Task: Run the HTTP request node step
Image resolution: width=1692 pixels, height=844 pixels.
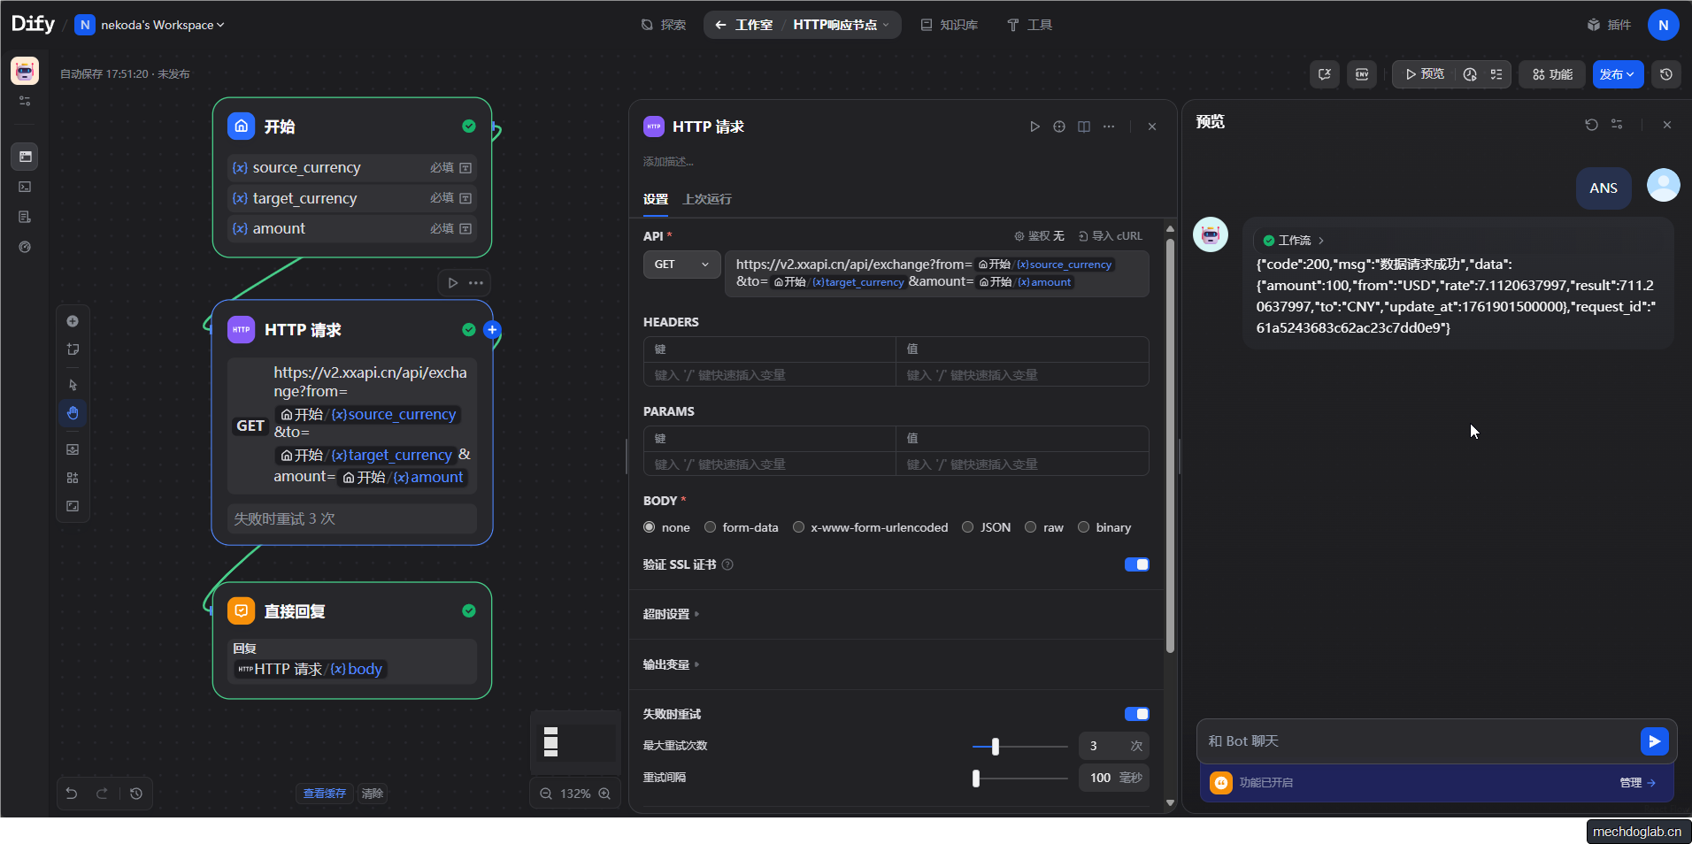Action: tap(1034, 127)
